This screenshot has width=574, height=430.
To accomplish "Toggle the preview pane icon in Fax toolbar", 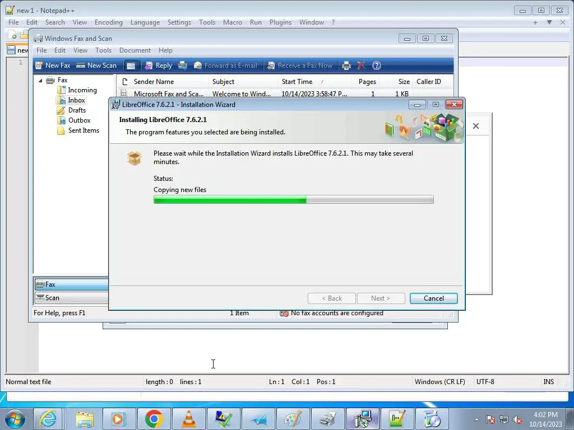I will pyautogui.click(x=131, y=66).
